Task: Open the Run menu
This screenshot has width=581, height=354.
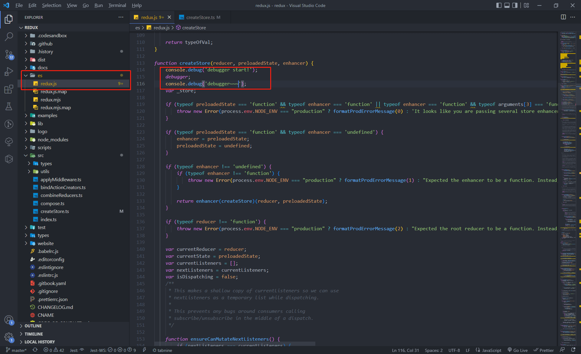Action: click(98, 5)
